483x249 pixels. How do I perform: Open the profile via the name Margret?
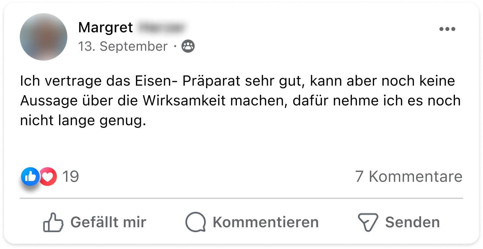coord(106,28)
